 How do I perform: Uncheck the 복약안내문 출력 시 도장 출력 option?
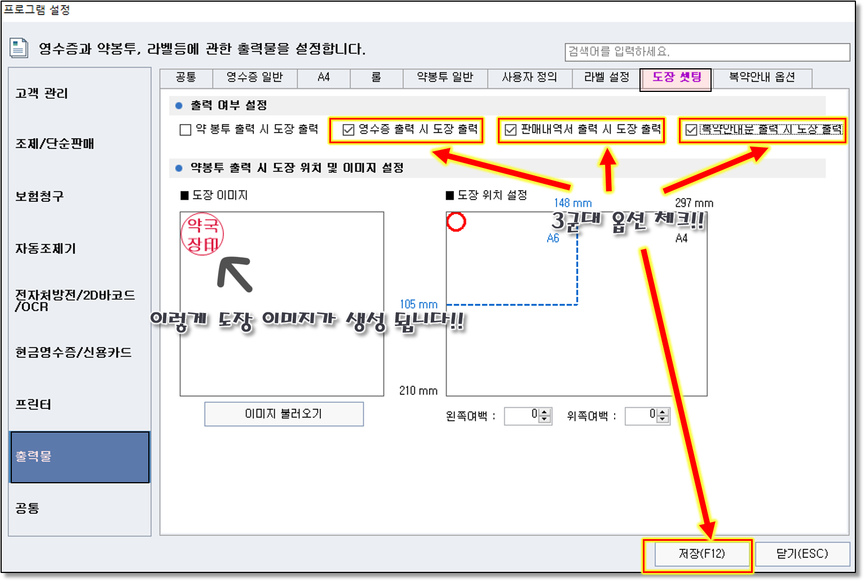[x=691, y=130]
